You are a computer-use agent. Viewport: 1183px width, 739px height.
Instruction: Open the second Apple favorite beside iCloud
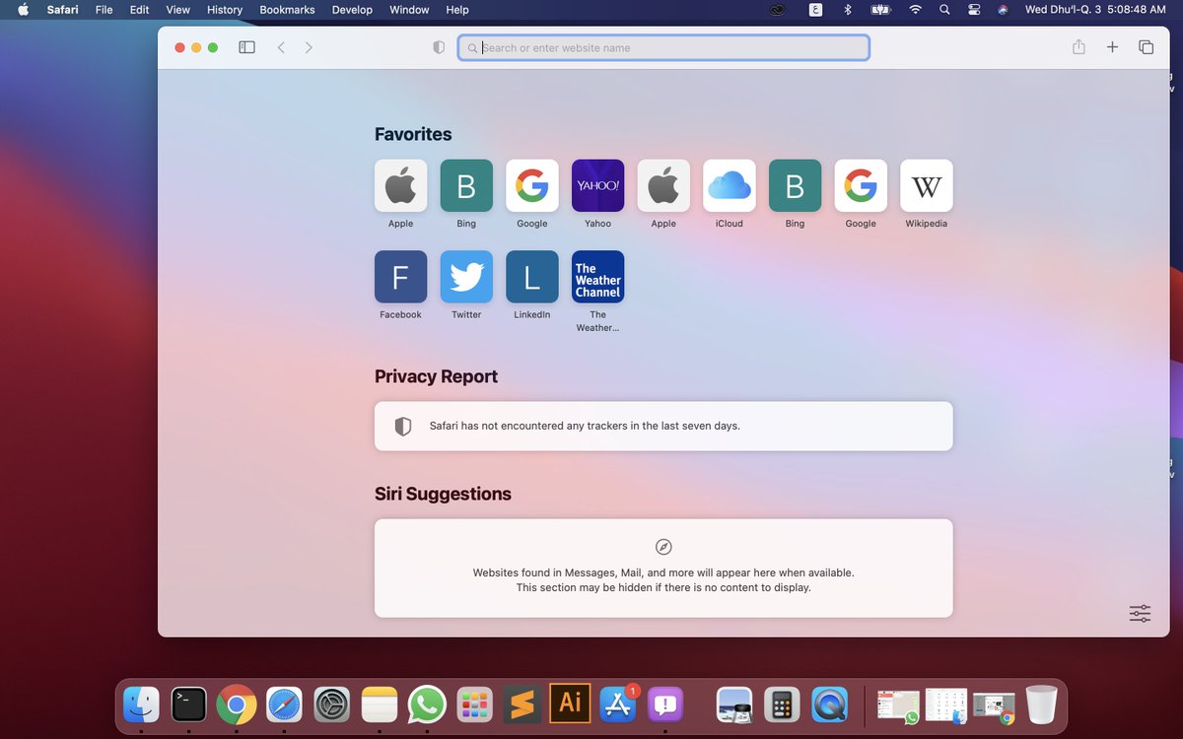click(x=663, y=185)
